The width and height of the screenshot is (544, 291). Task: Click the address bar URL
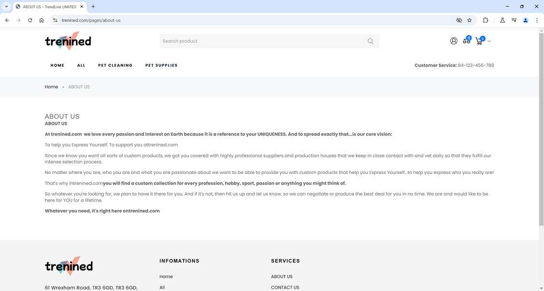91,20
